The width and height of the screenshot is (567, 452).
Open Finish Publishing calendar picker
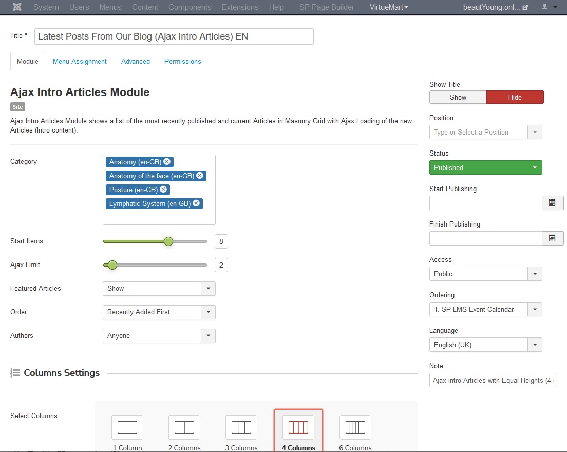(552, 238)
